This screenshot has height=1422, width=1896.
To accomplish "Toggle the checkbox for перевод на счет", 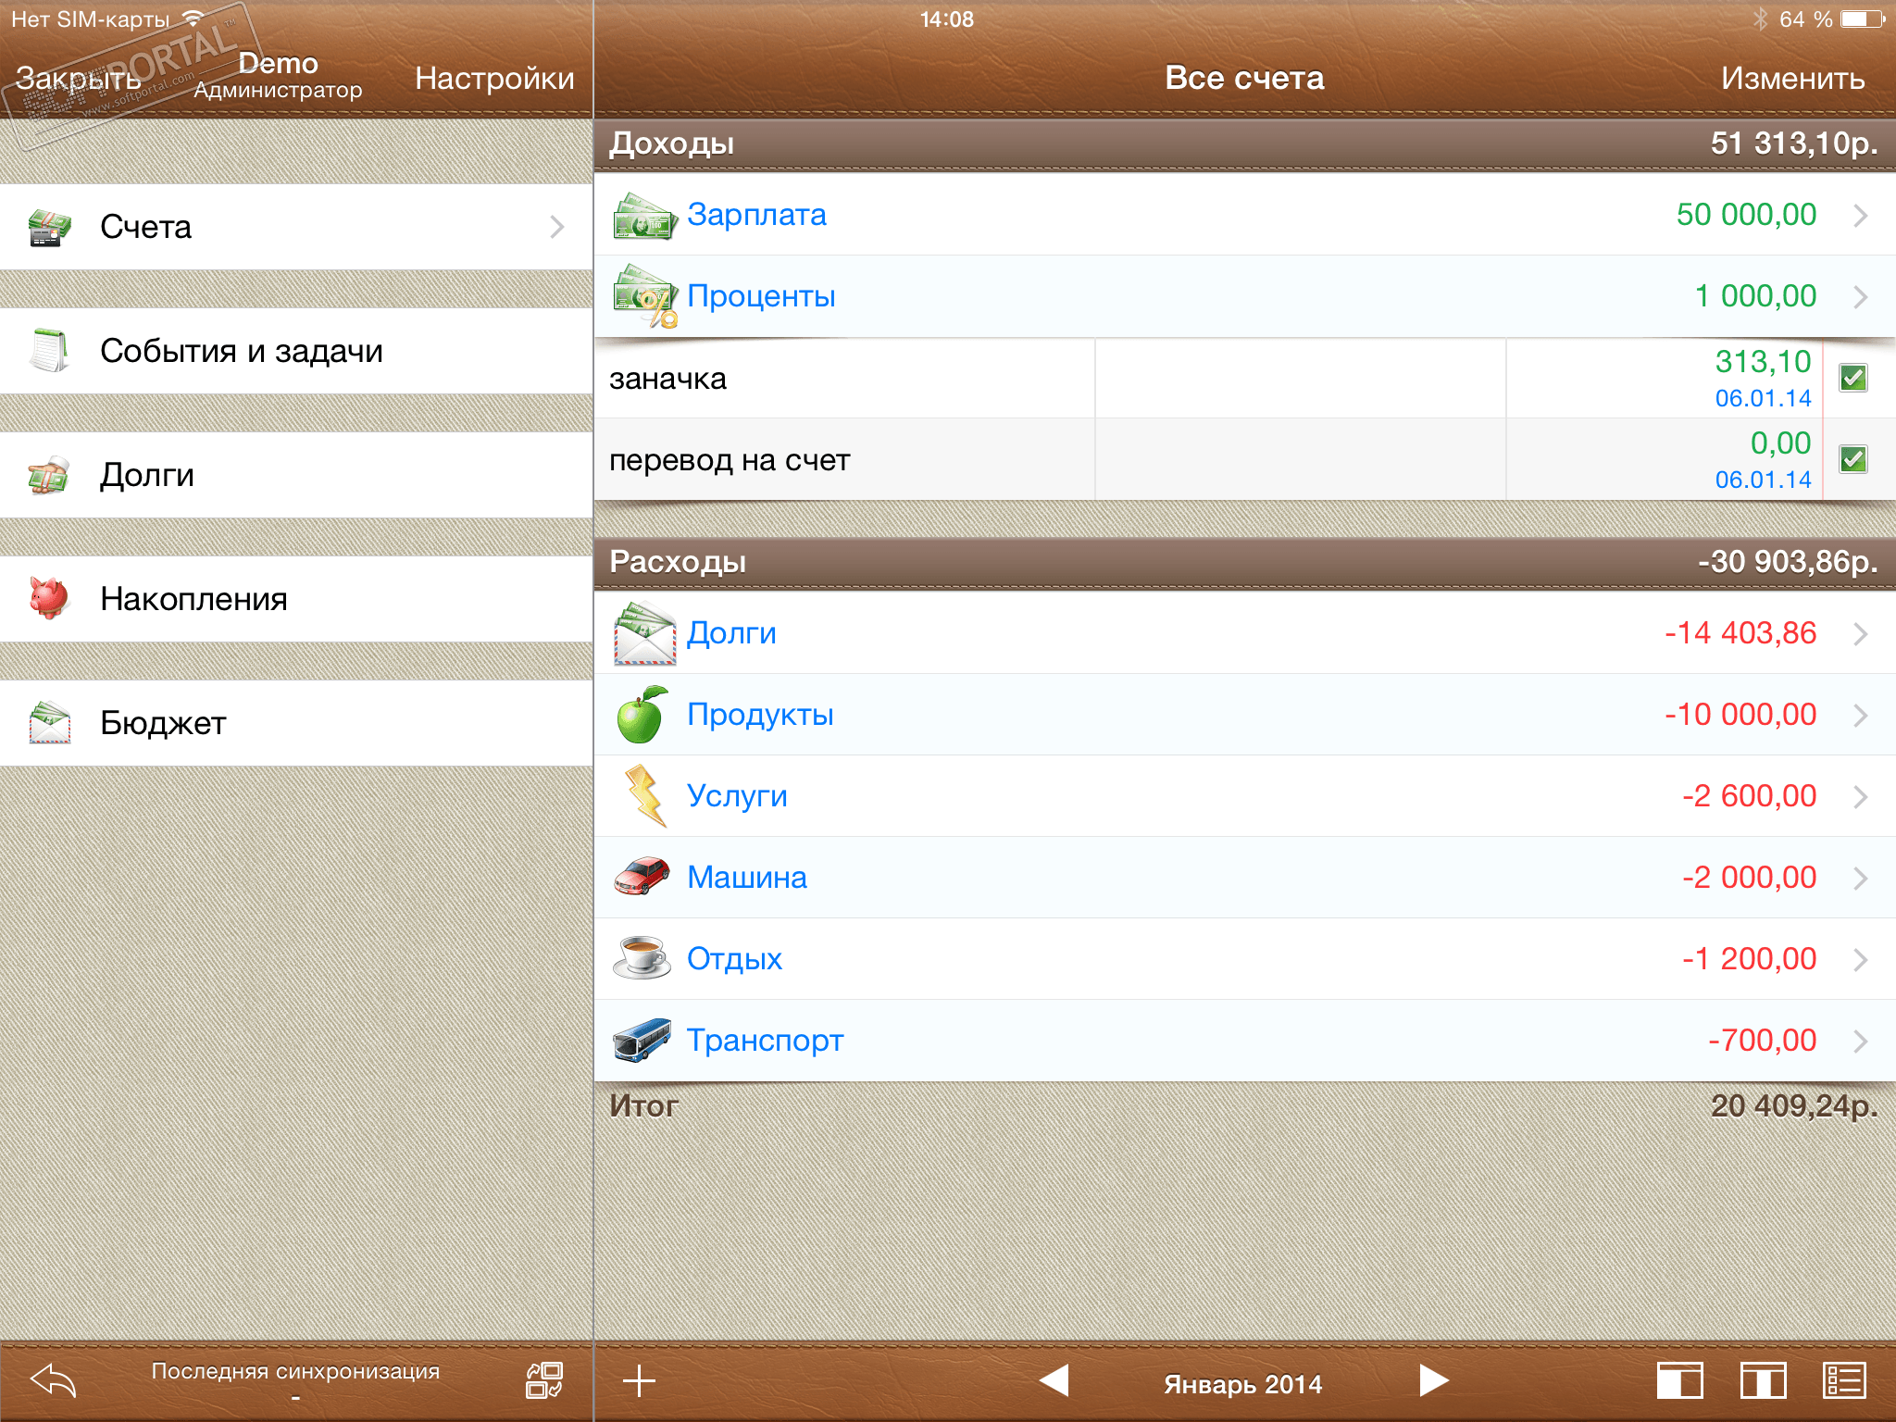I will 1853,459.
